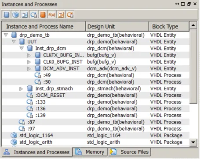Select the CLKFX_BUFG_IN... instance name
The width and height of the screenshot is (200, 159).
(x=63, y=55)
